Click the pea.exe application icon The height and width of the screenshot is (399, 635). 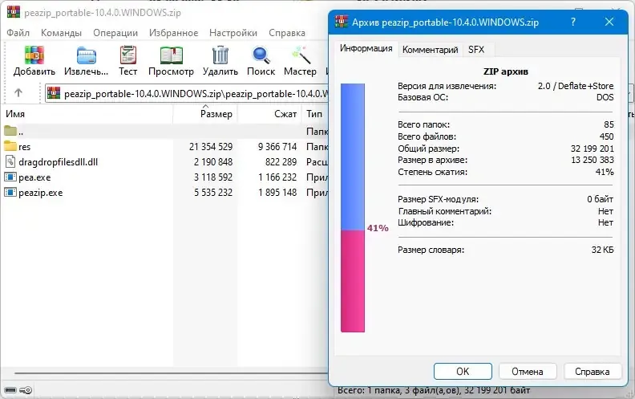click(10, 177)
